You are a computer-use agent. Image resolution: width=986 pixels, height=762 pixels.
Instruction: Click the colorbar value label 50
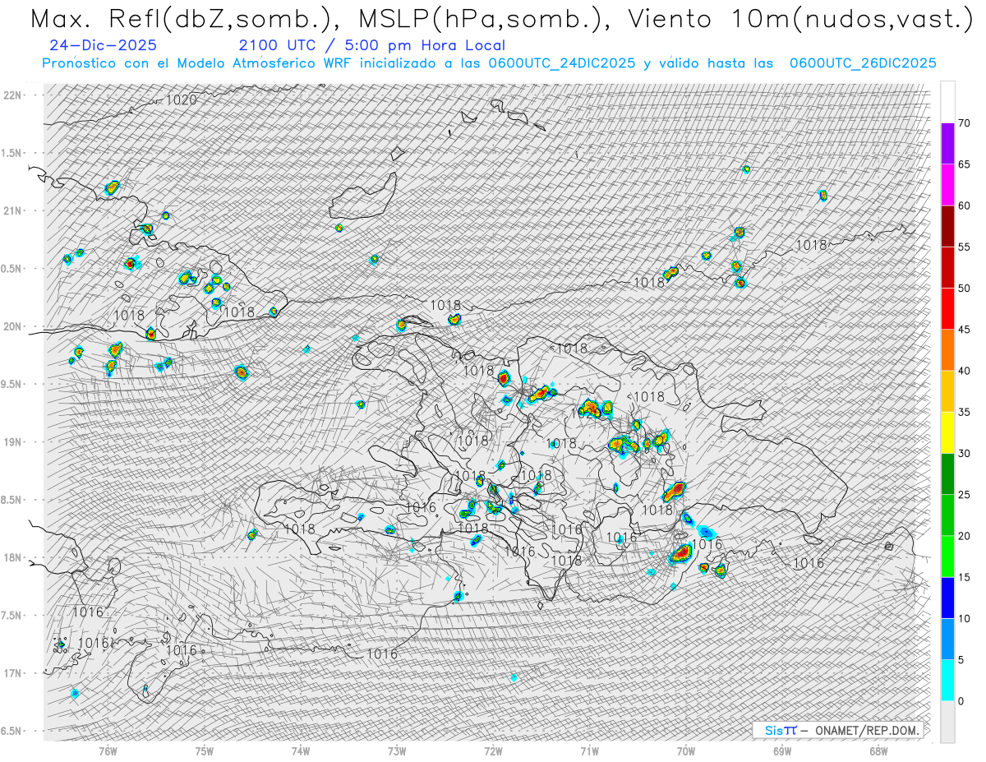coord(964,289)
